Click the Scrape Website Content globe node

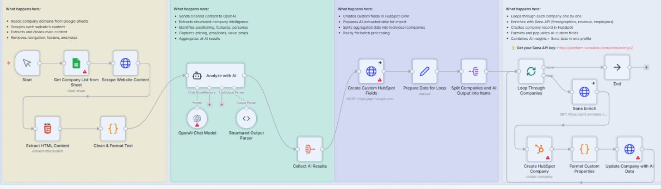coord(125,63)
